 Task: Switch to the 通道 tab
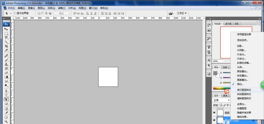pyautogui.click(x=225, y=96)
